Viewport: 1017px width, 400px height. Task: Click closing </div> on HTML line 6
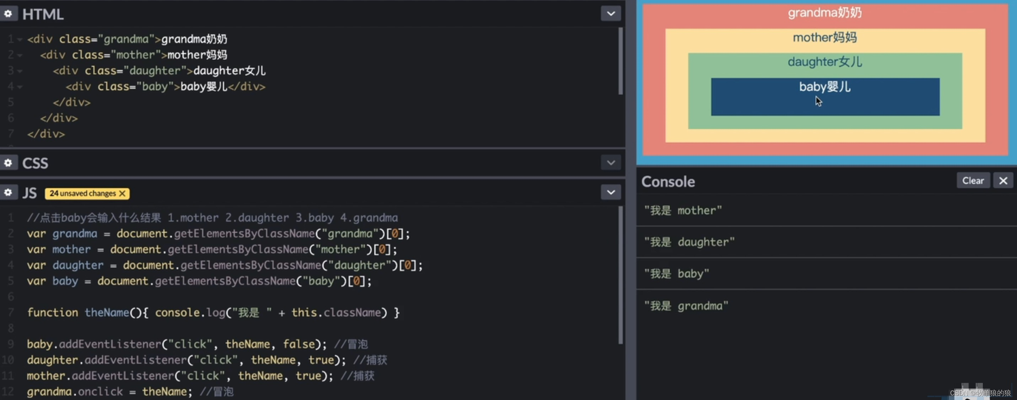[59, 118]
